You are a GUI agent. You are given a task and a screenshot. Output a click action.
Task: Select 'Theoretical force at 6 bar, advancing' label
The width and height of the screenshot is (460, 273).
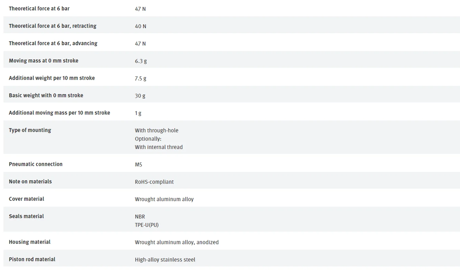tap(53, 43)
